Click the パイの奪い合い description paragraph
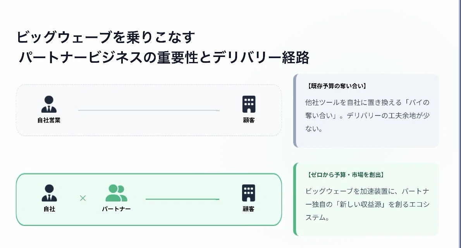Viewport: 461px width, 248px height. click(x=368, y=115)
